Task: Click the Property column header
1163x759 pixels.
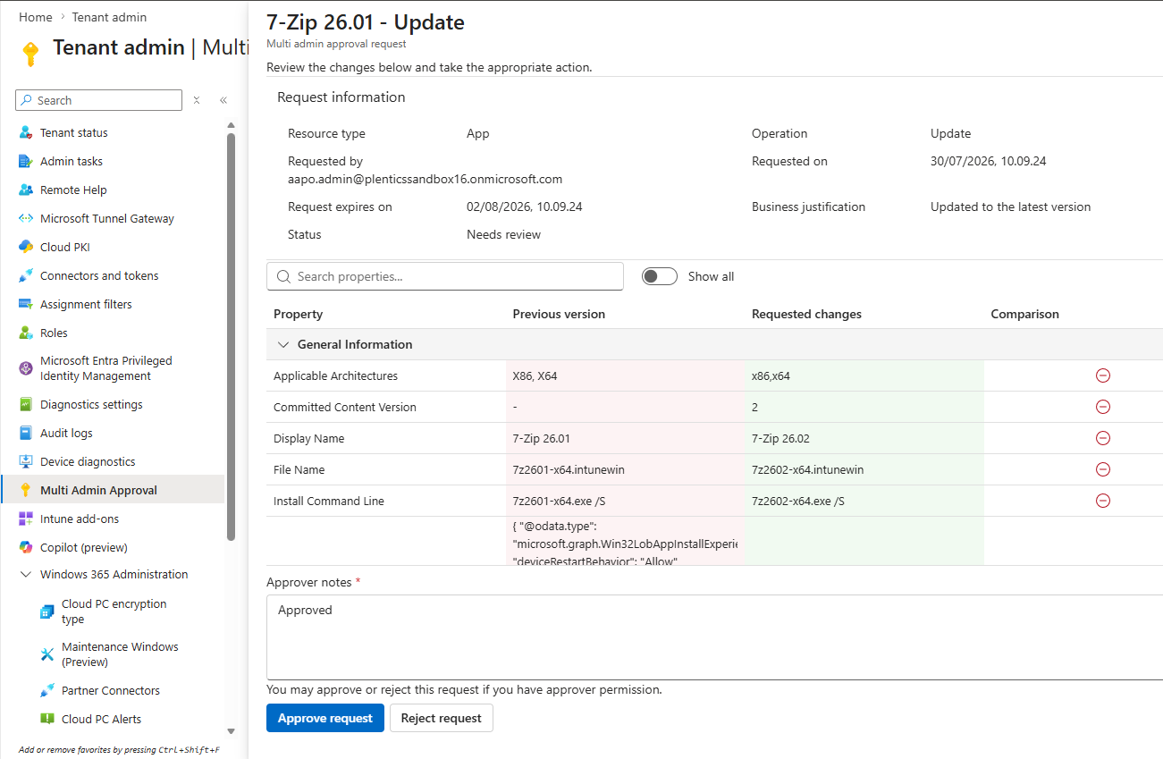Action: (x=299, y=314)
